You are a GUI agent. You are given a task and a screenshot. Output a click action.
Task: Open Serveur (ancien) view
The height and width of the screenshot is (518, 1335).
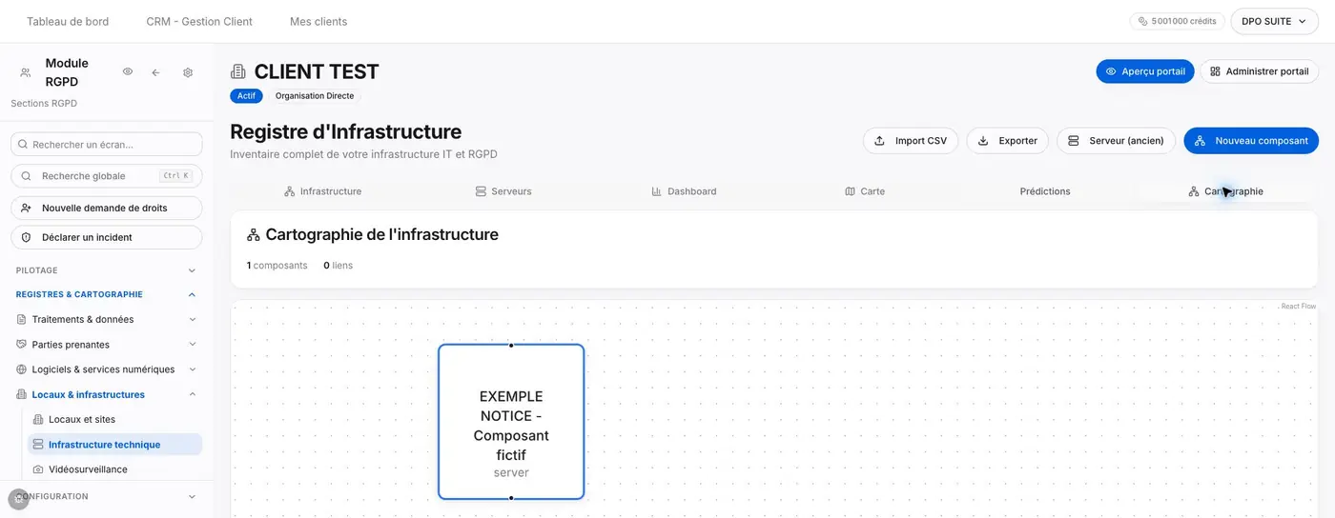pos(1116,141)
